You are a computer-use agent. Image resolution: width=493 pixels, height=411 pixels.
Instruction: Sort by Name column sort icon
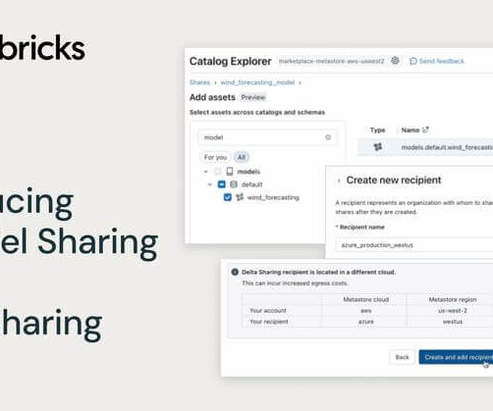pyautogui.click(x=425, y=129)
